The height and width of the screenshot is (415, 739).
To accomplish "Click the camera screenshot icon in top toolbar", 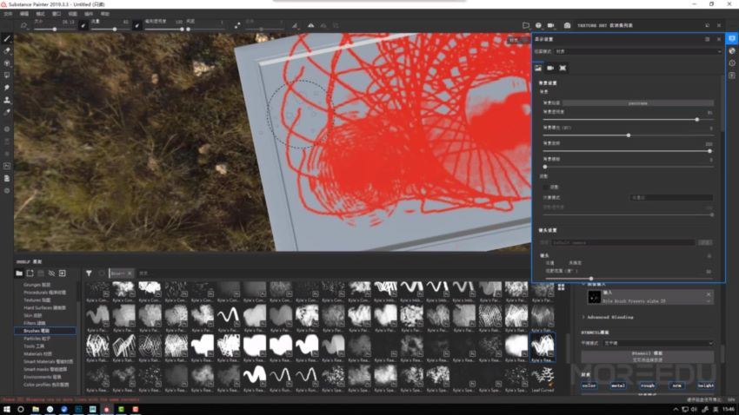I will [x=567, y=26].
